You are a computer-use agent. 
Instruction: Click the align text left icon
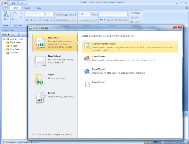[58, 20]
